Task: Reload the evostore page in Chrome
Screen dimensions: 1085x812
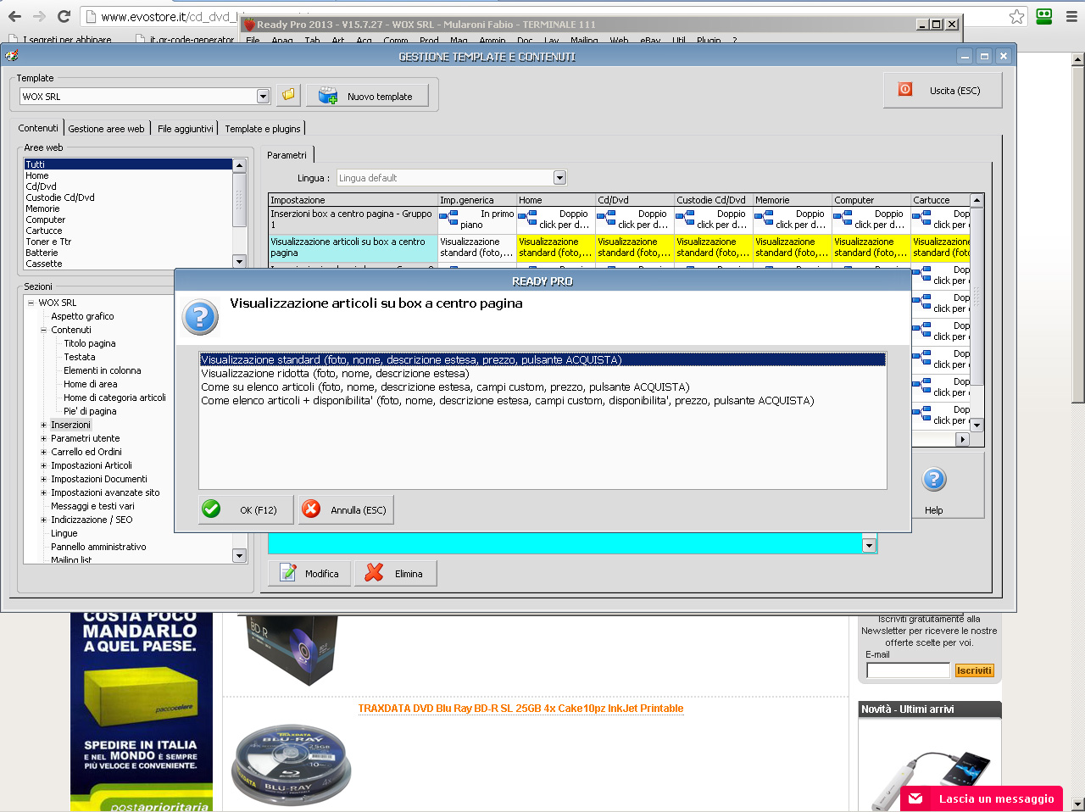Action: point(64,16)
